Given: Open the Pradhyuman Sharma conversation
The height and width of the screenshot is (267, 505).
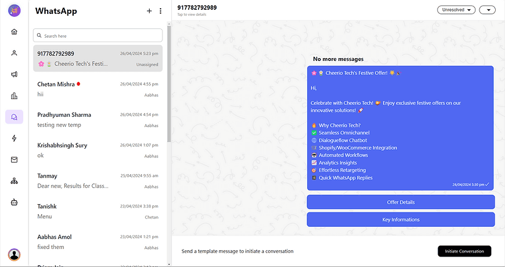Looking at the screenshot, I should click(x=98, y=120).
